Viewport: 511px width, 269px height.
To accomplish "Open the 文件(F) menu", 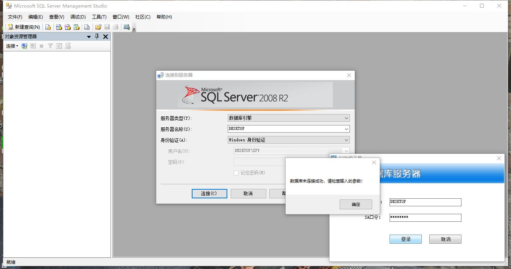I will coord(15,17).
